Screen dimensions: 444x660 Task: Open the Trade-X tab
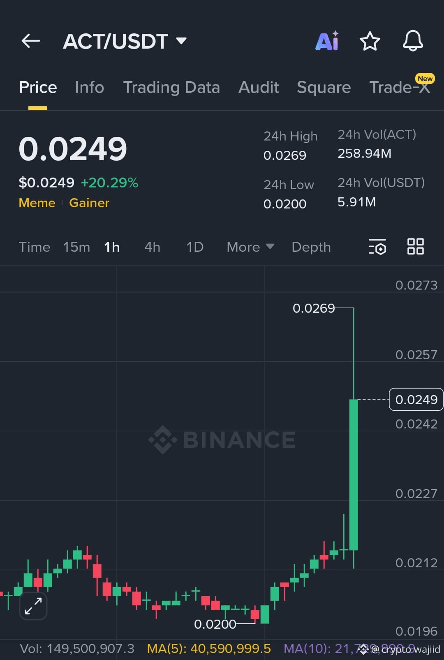(x=400, y=87)
